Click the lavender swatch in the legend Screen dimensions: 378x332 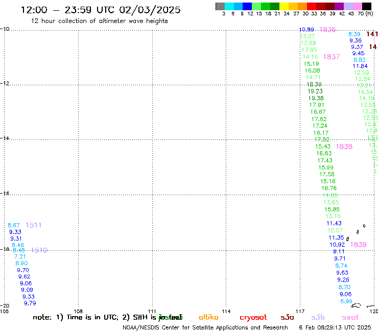click(x=348, y=6)
